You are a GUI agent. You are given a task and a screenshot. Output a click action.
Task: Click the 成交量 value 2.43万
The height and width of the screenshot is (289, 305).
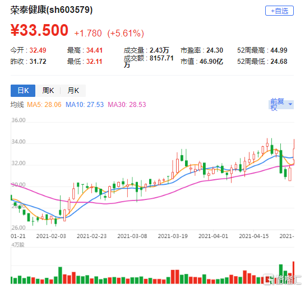159,50
